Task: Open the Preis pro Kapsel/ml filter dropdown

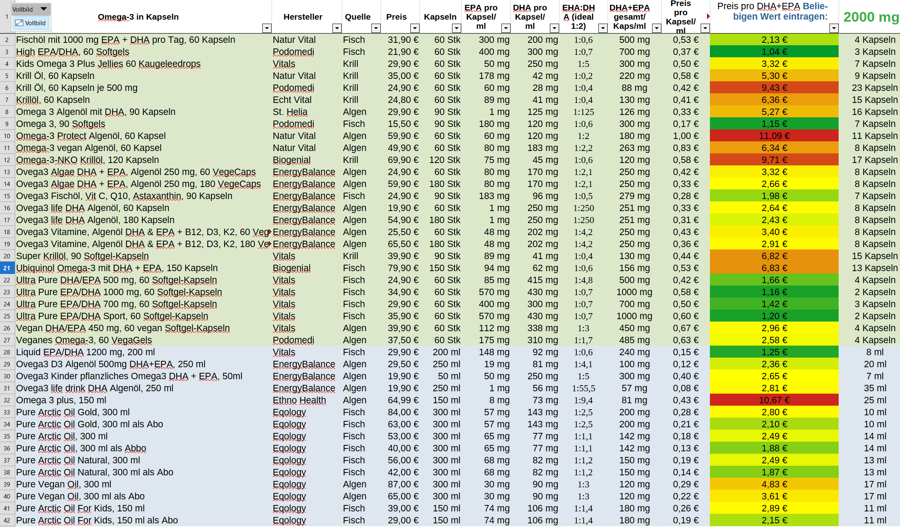Action: [x=705, y=28]
